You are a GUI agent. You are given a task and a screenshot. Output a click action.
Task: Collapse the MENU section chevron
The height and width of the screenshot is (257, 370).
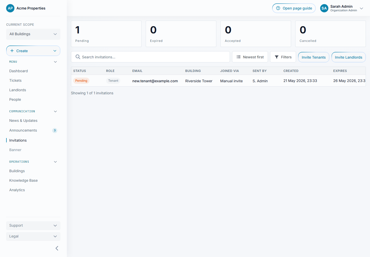click(55, 62)
